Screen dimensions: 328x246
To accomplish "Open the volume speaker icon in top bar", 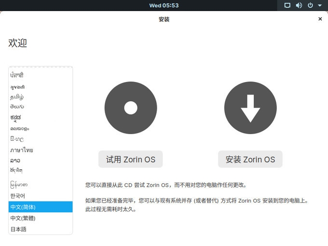I will click(299, 5).
